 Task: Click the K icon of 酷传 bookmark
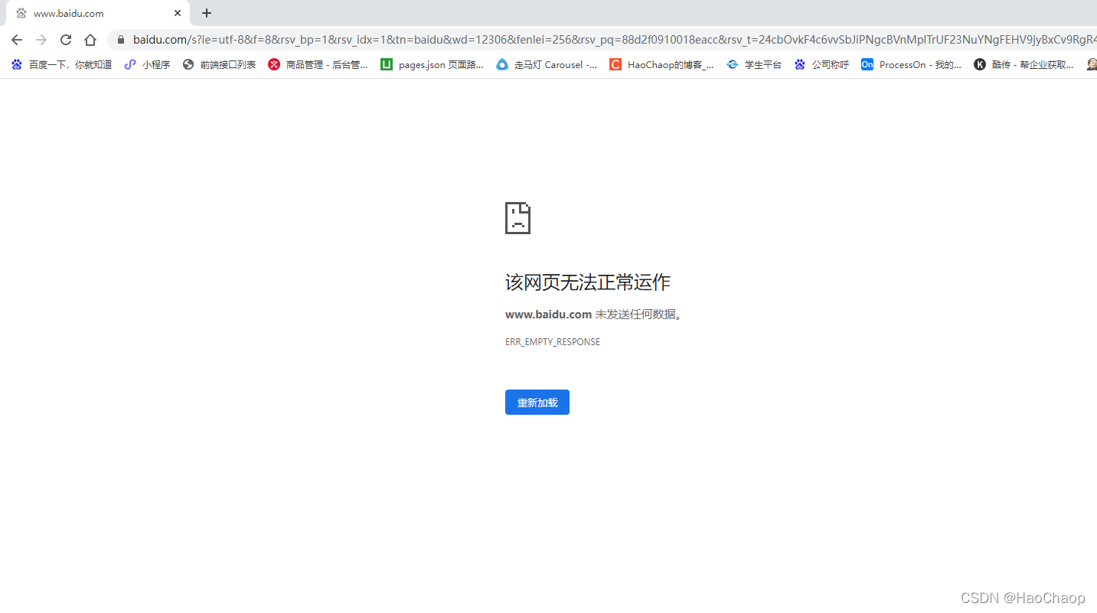coord(980,65)
